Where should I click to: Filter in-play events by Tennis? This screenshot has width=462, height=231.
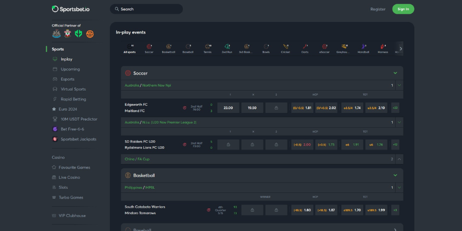(207, 49)
